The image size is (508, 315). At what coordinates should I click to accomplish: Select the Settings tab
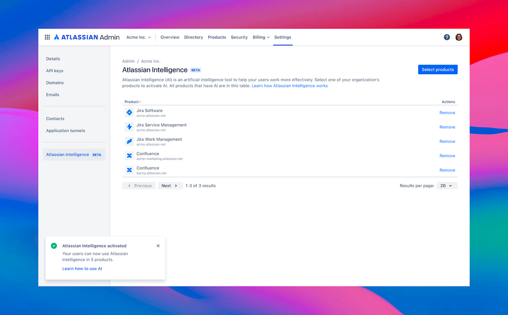[x=283, y=37]
